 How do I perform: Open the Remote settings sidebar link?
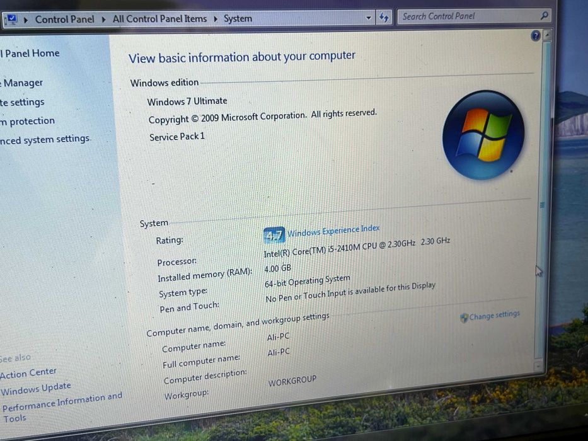pyautogui.click(x=22, y=102)
